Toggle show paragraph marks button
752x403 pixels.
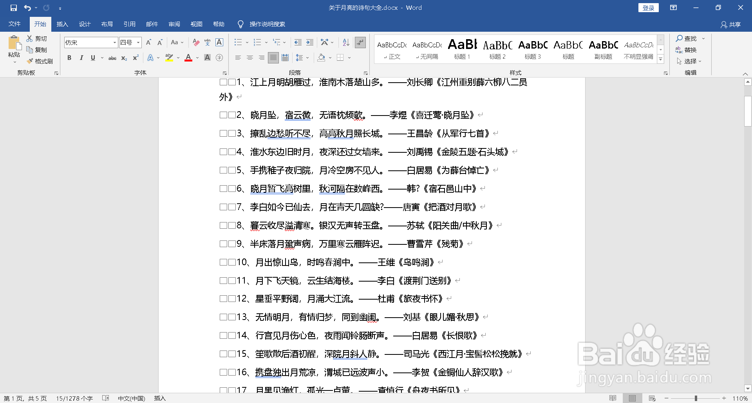point(360,42)
